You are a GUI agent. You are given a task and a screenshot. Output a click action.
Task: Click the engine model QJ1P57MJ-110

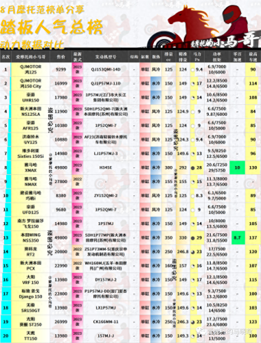tap(106, 84)
